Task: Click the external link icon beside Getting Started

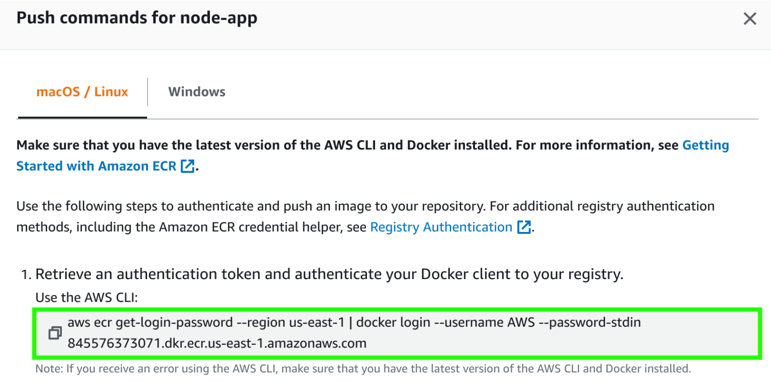Action: click(187, 166)
